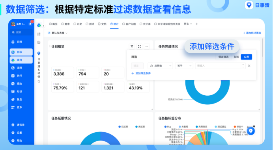Screen dimensions: 273x150
Task: Select the 统计 tab
Action: (x=114, y=24)
